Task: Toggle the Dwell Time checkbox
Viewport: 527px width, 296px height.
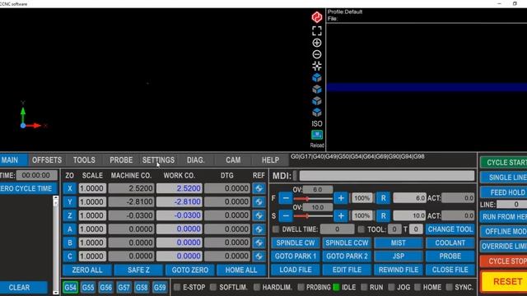Action: (x=276, y=229)
